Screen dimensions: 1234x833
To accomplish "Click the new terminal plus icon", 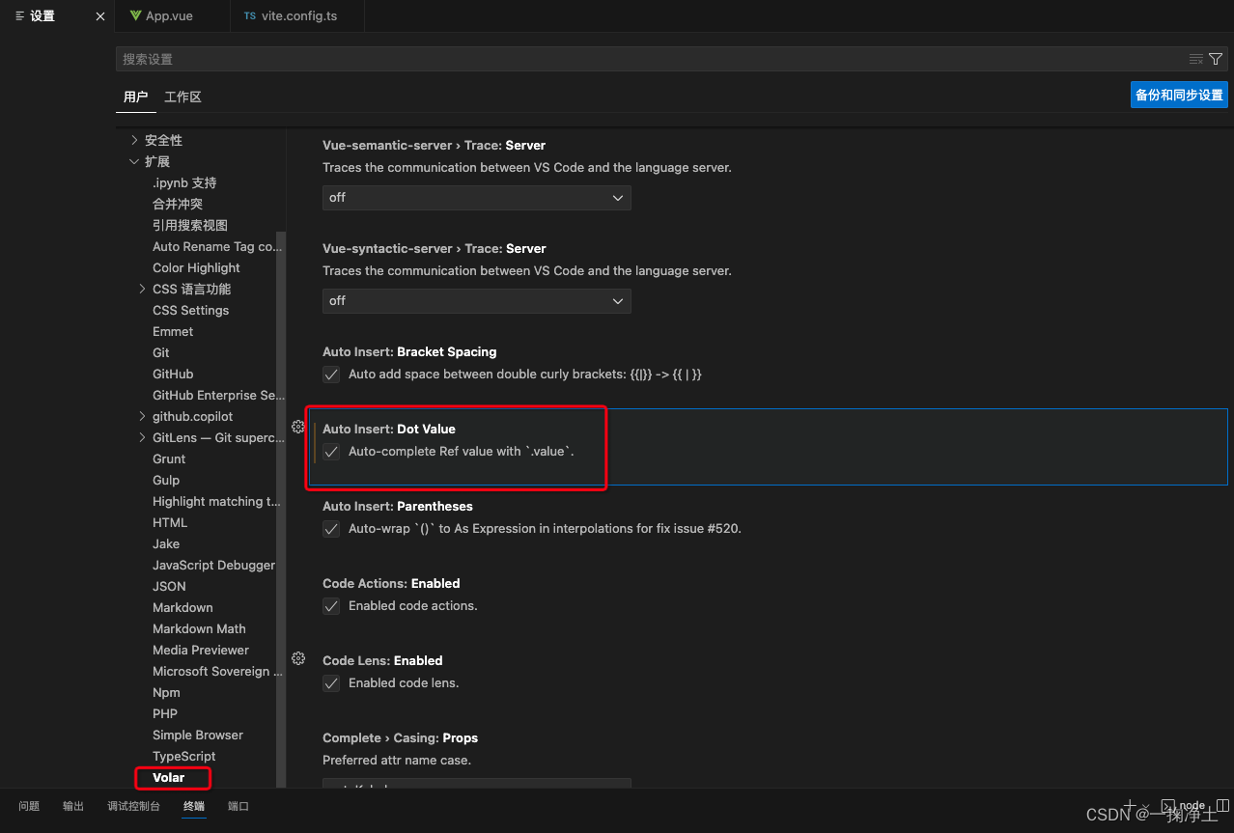I will 1129,805.
